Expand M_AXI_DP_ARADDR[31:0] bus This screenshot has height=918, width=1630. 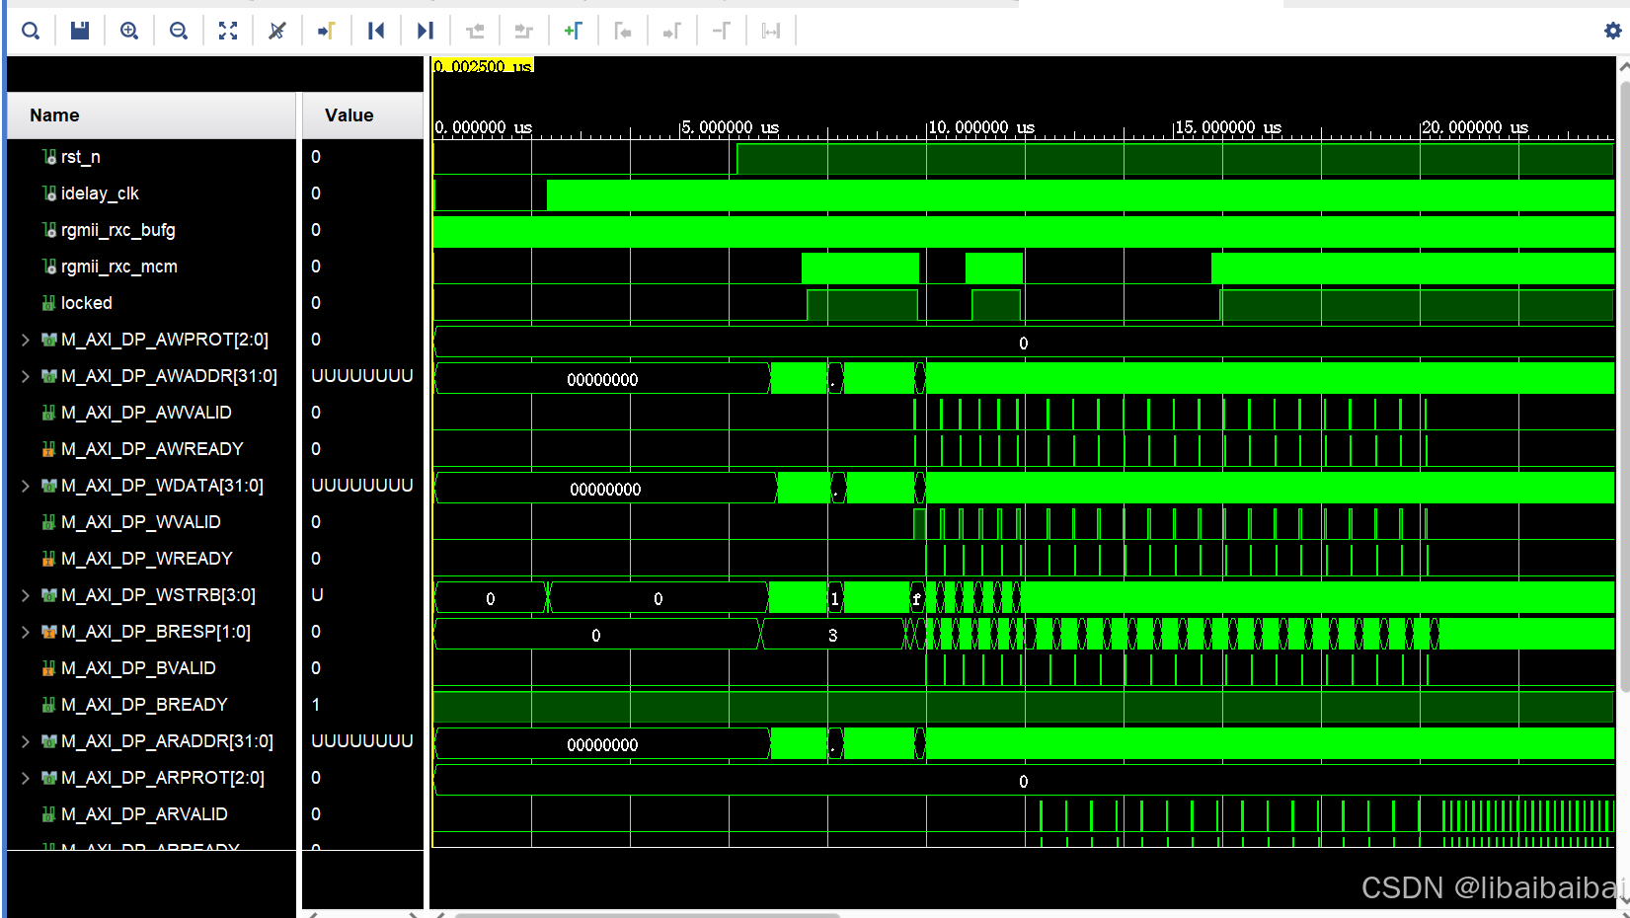26,741
